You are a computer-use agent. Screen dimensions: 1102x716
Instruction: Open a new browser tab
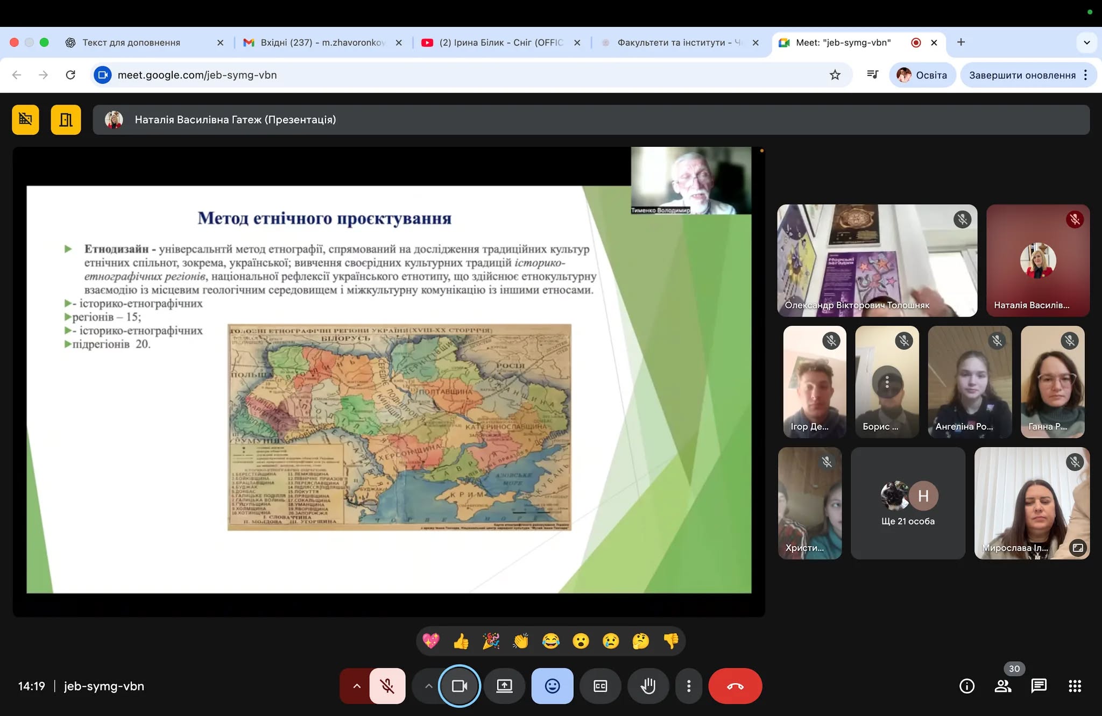coord(961,42)
